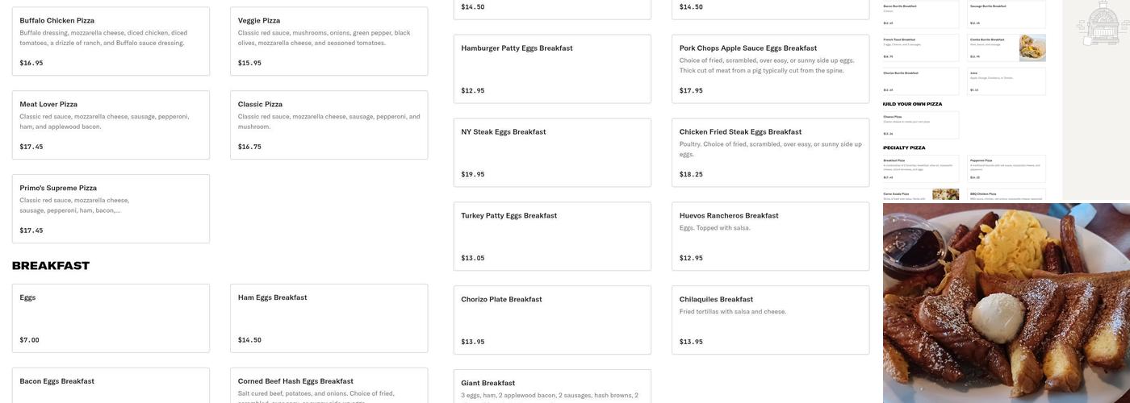Viewport: 1130px width, 403px height.
Task: Select Pork Chops Apple Sauce Eggs Breakfast
Action: pos(770,69)
